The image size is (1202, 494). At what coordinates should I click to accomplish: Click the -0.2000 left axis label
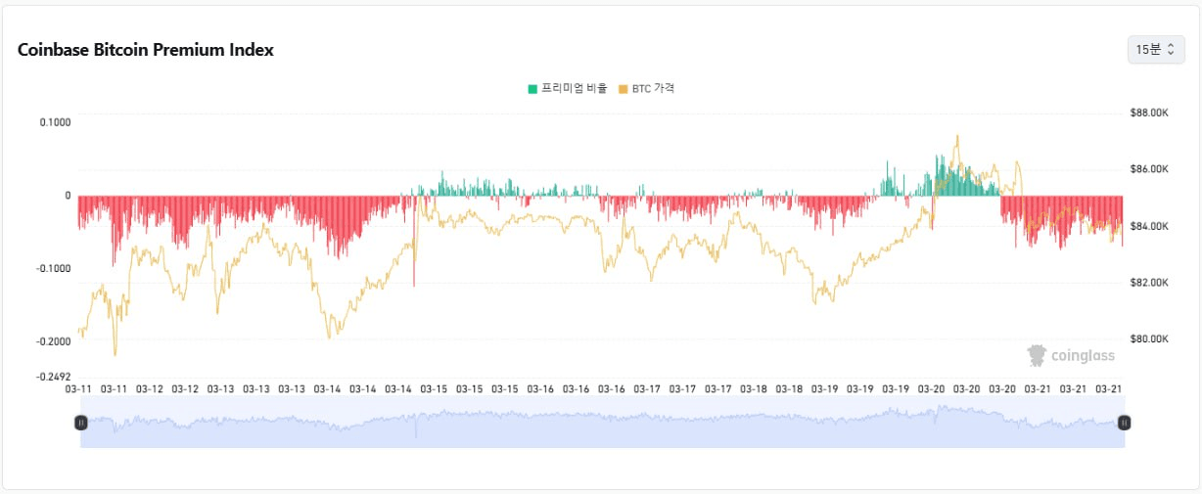(x=53, y=341)
